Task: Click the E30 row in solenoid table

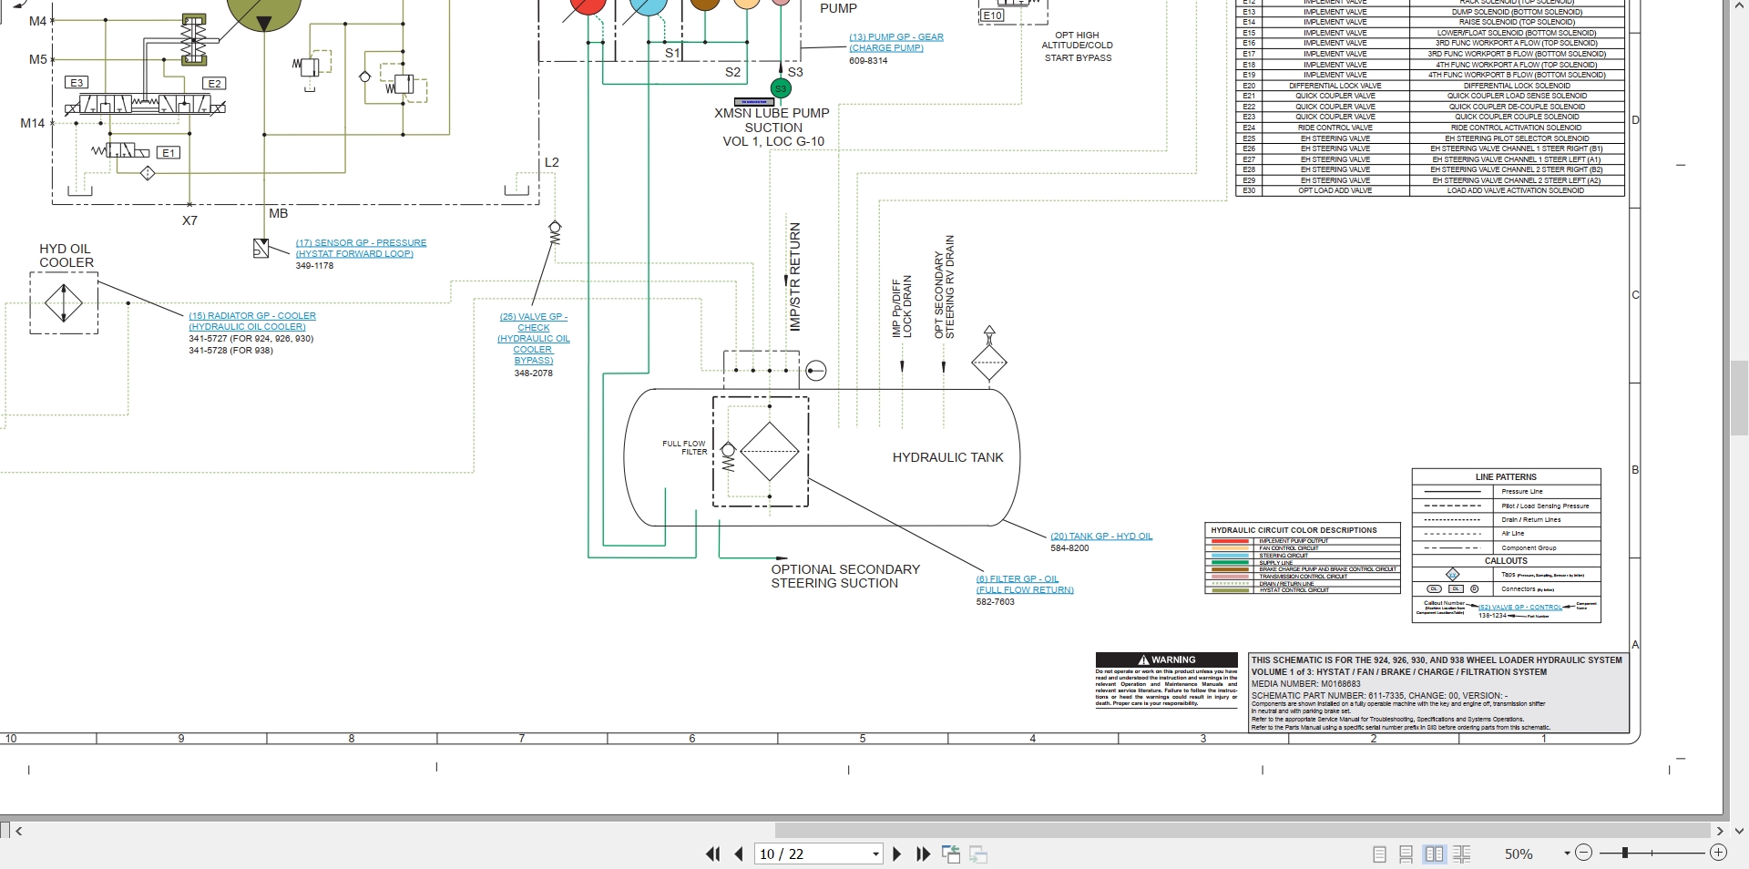Action: click(x=1430, y=190)
